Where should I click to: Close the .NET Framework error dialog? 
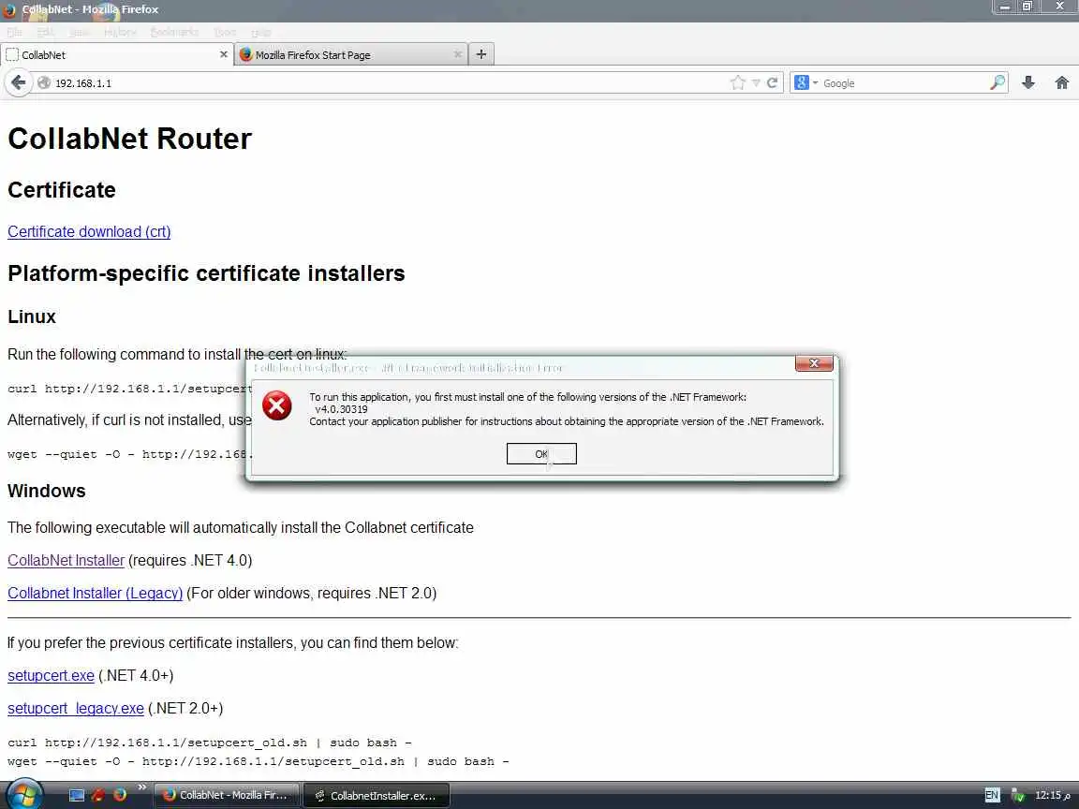pyautogui.click(x=814, y=363)
